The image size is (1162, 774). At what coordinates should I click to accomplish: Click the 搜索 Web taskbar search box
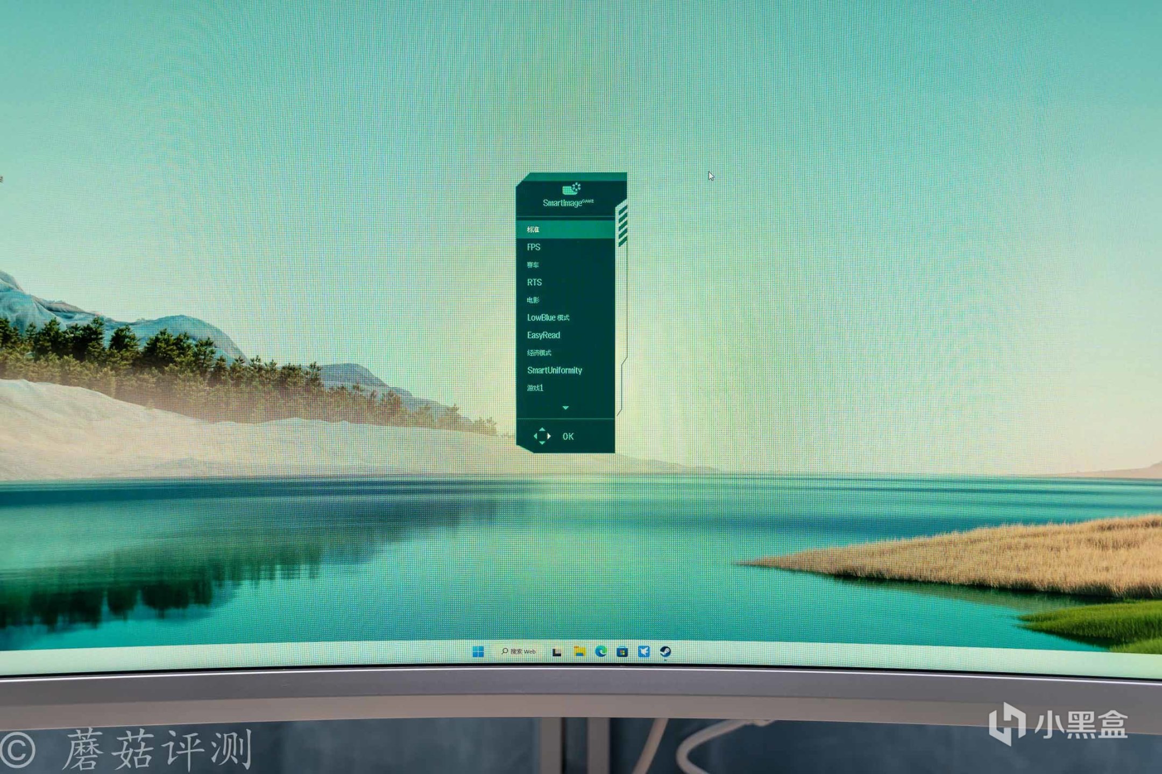[519, 651]
